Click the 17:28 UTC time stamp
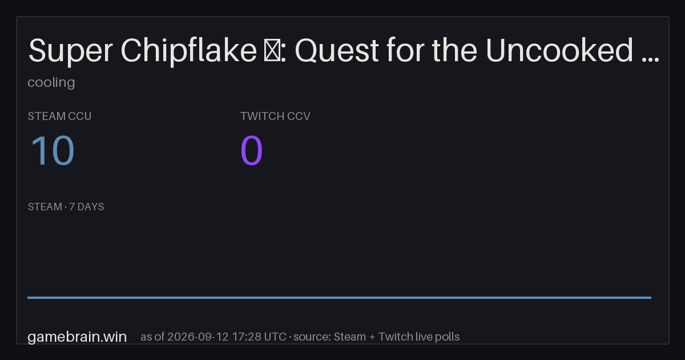 click(x=259, y=337)
